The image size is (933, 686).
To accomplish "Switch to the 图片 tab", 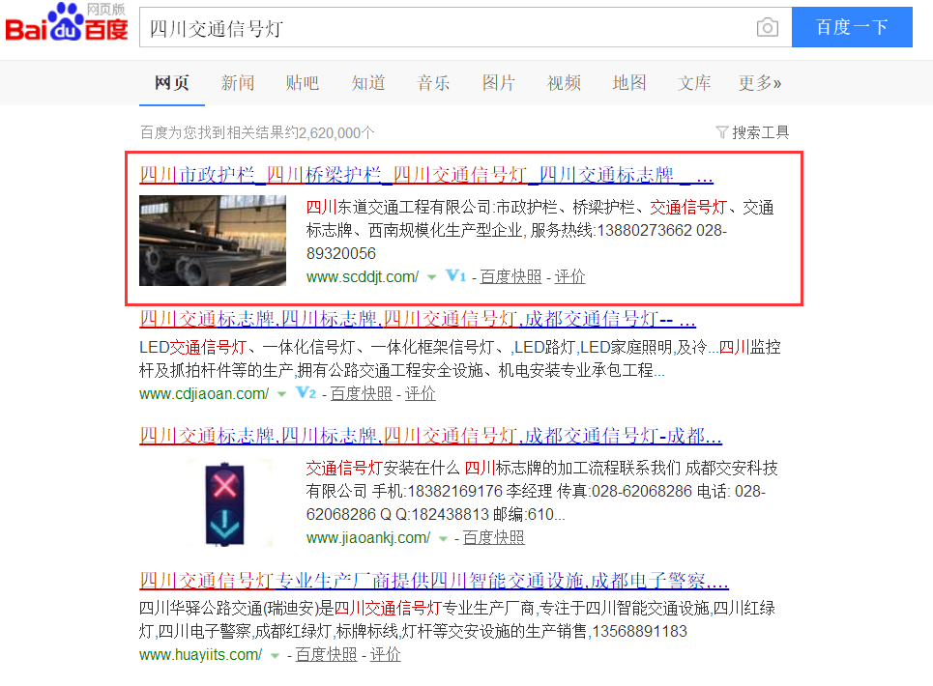I will click(499, 83).
